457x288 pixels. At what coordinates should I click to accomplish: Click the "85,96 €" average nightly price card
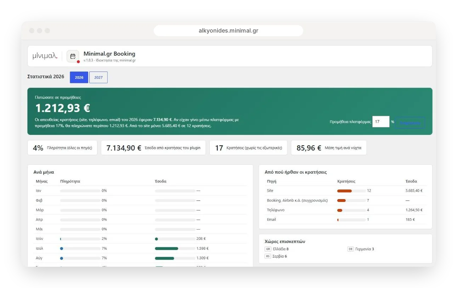[x=329, y=148]
